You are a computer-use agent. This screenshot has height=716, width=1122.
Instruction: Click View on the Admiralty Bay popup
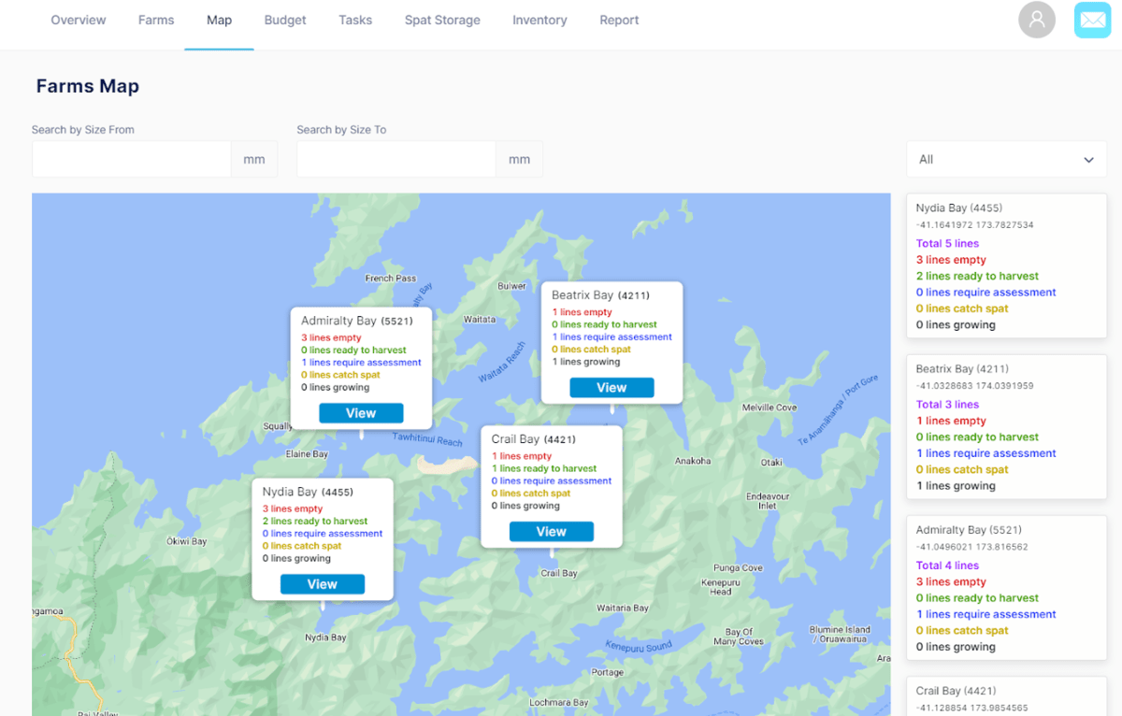point(361,412)
